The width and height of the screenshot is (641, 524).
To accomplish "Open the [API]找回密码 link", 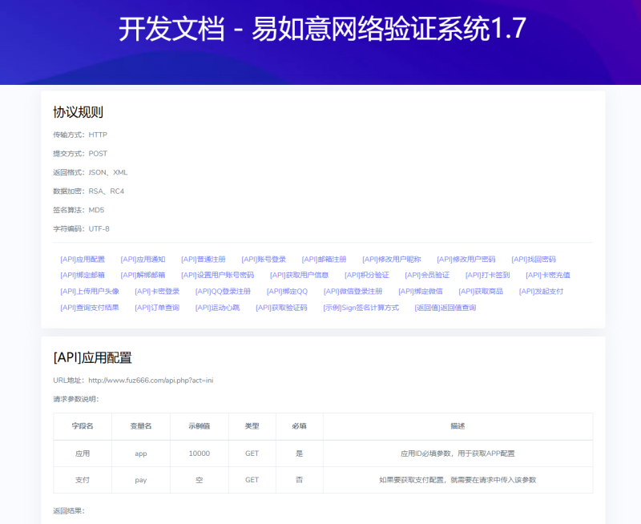I will (534, 258).
